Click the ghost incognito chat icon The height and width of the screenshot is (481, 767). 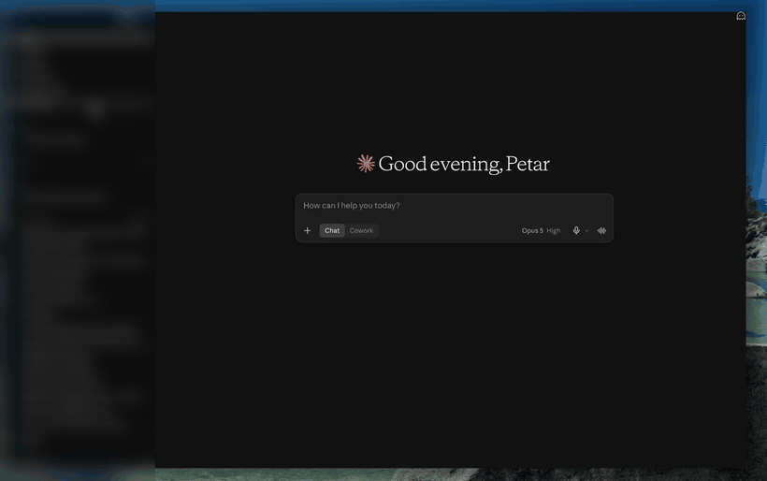tap(741, 16)
